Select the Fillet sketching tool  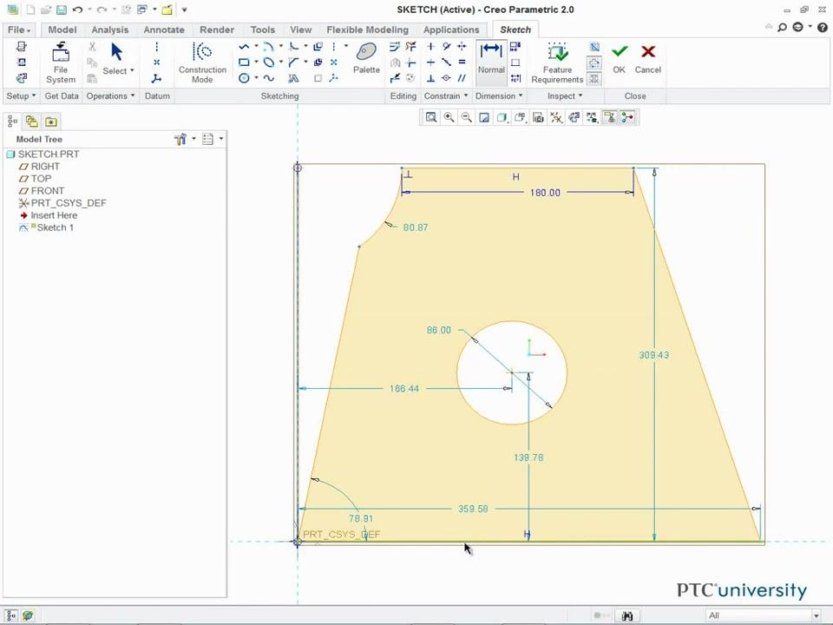(293, 47)
